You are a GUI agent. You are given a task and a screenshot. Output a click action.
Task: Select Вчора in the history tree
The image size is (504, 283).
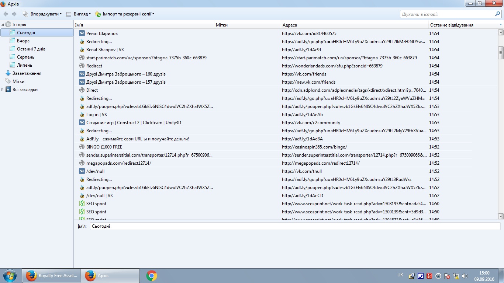(x=23, y=41)
